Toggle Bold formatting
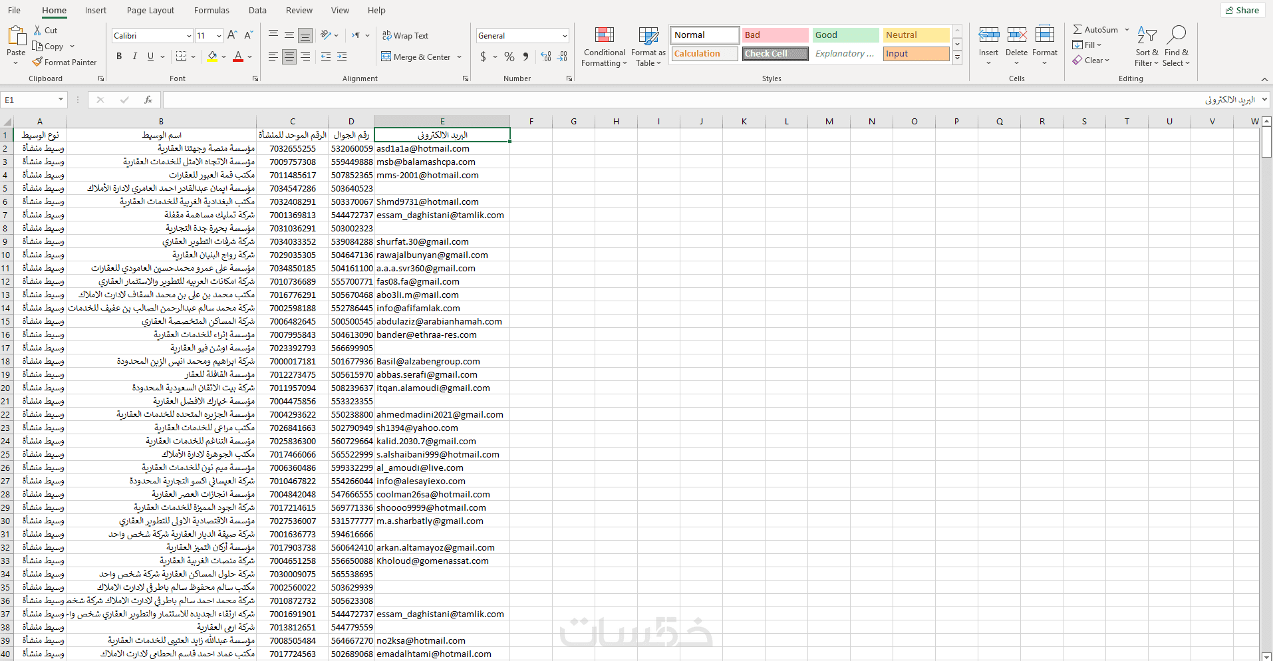Image resolution: width=1273 pixels, height=661 pixels. (119, 57)
